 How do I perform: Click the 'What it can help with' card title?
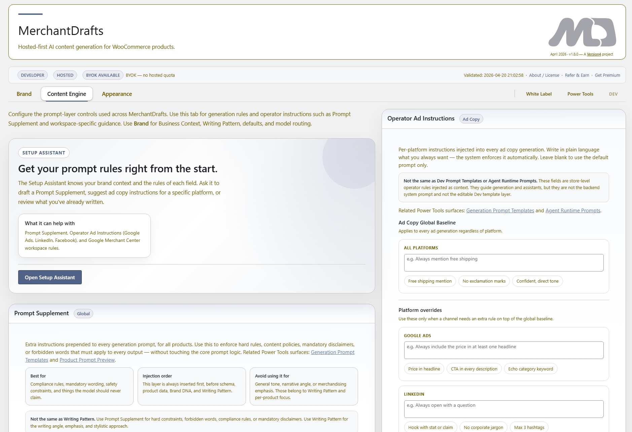coord(50,223)
